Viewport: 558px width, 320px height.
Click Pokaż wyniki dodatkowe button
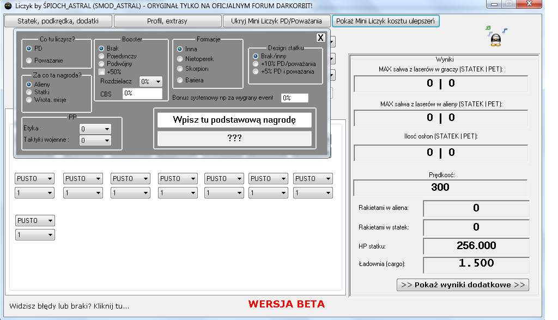coord(463,285)
